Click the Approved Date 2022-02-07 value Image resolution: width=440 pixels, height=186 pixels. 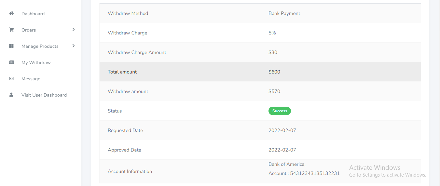pyautogui.click(x=282, y=150)
